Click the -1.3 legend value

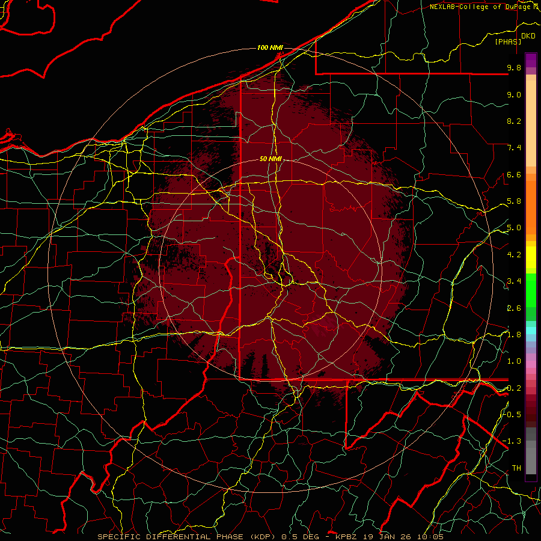[512, 441]
